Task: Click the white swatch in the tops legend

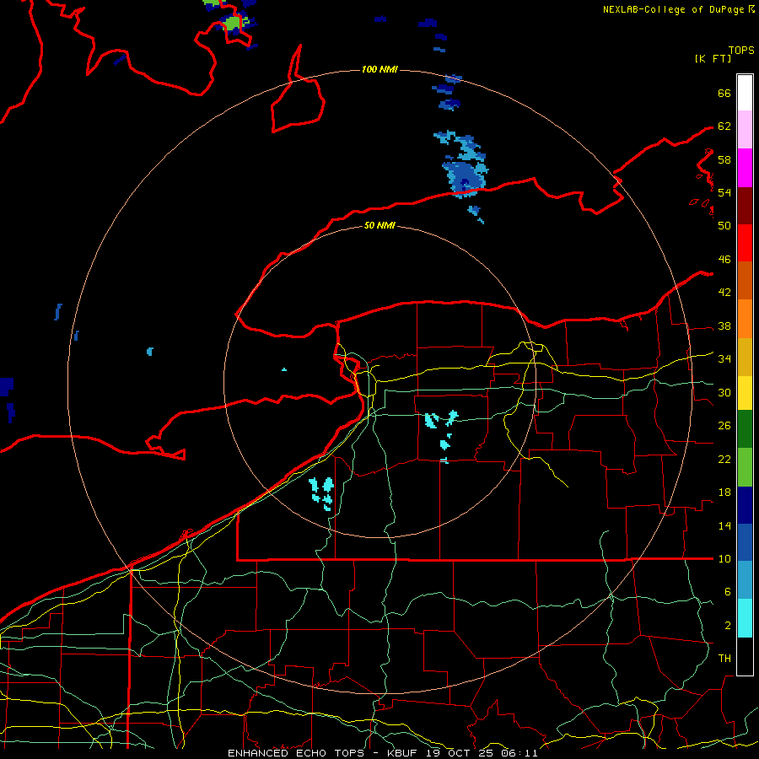Action: tap(745, 93)
